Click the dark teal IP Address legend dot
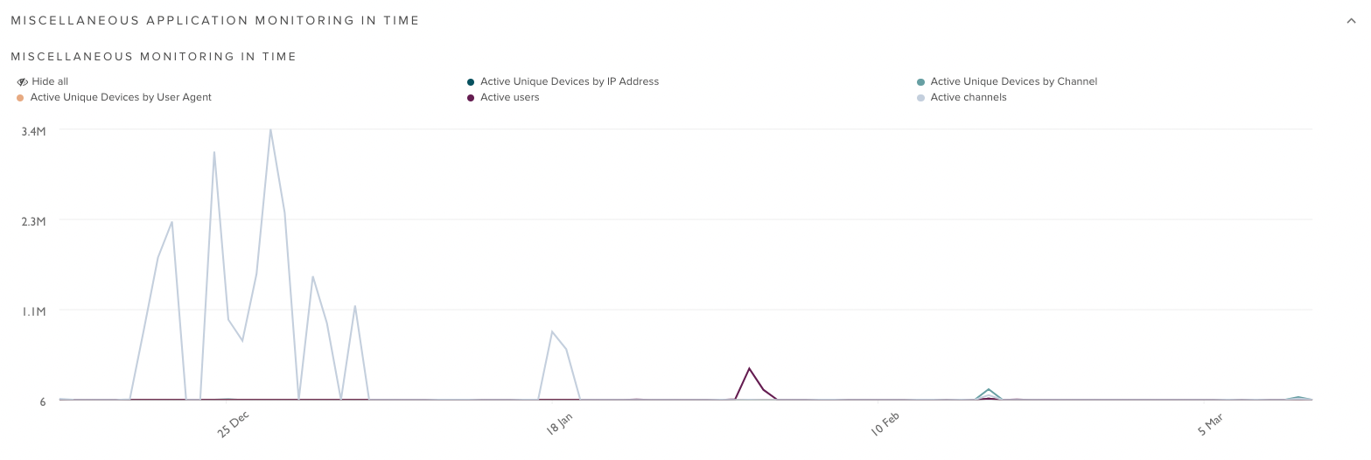The image size is (1371, 460). coord(471,82)
